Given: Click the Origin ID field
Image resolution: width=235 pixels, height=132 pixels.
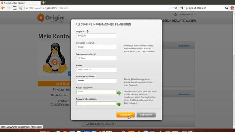Looking at the screenshot, I should [x=96, y=36].
